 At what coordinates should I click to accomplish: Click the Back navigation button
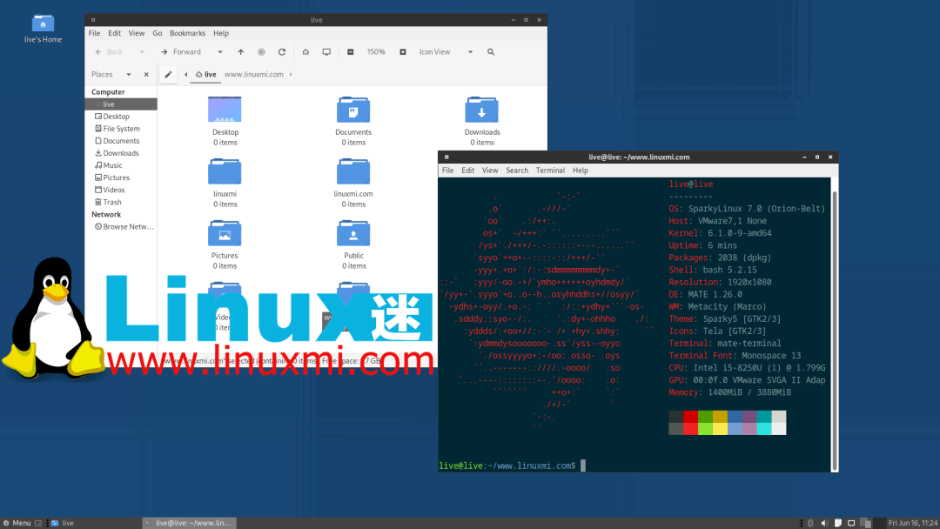click(109, 52)
